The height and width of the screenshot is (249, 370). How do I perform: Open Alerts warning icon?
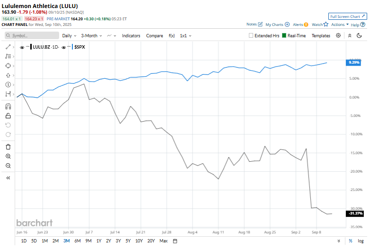[x=306, y=25]
